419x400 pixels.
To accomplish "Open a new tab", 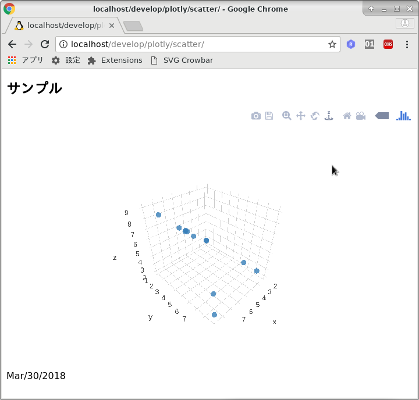I will click(133, 26).
